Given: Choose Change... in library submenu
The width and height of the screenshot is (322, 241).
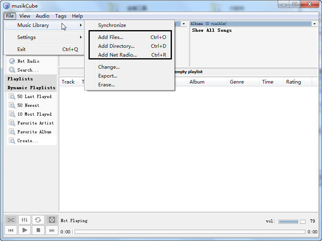Looking at the screenshot, I should (129, 67).
